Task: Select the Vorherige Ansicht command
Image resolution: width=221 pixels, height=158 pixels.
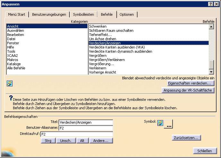Action: (148, 72)
